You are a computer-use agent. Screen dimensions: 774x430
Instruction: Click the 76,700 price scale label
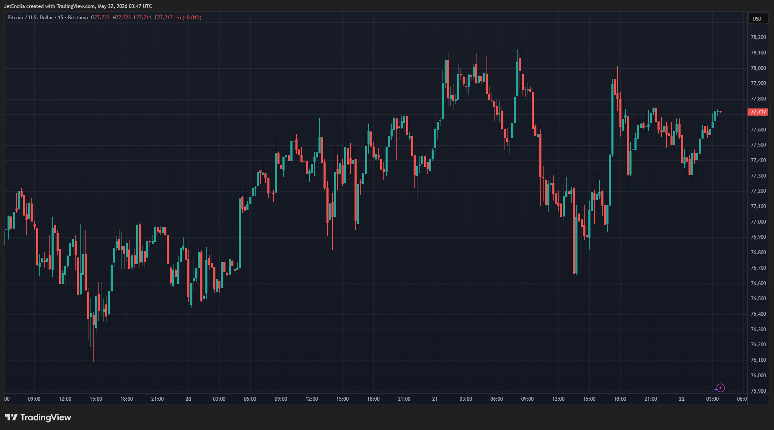click(758, 268)
